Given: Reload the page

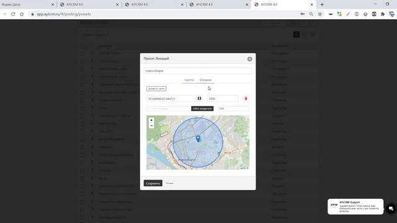Looking at the screenshot, I should pos(13,14).
